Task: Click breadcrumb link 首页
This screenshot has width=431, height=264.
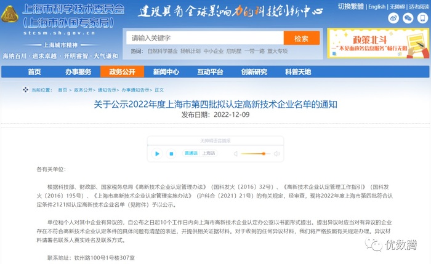Action: click(x=62, y=90)
